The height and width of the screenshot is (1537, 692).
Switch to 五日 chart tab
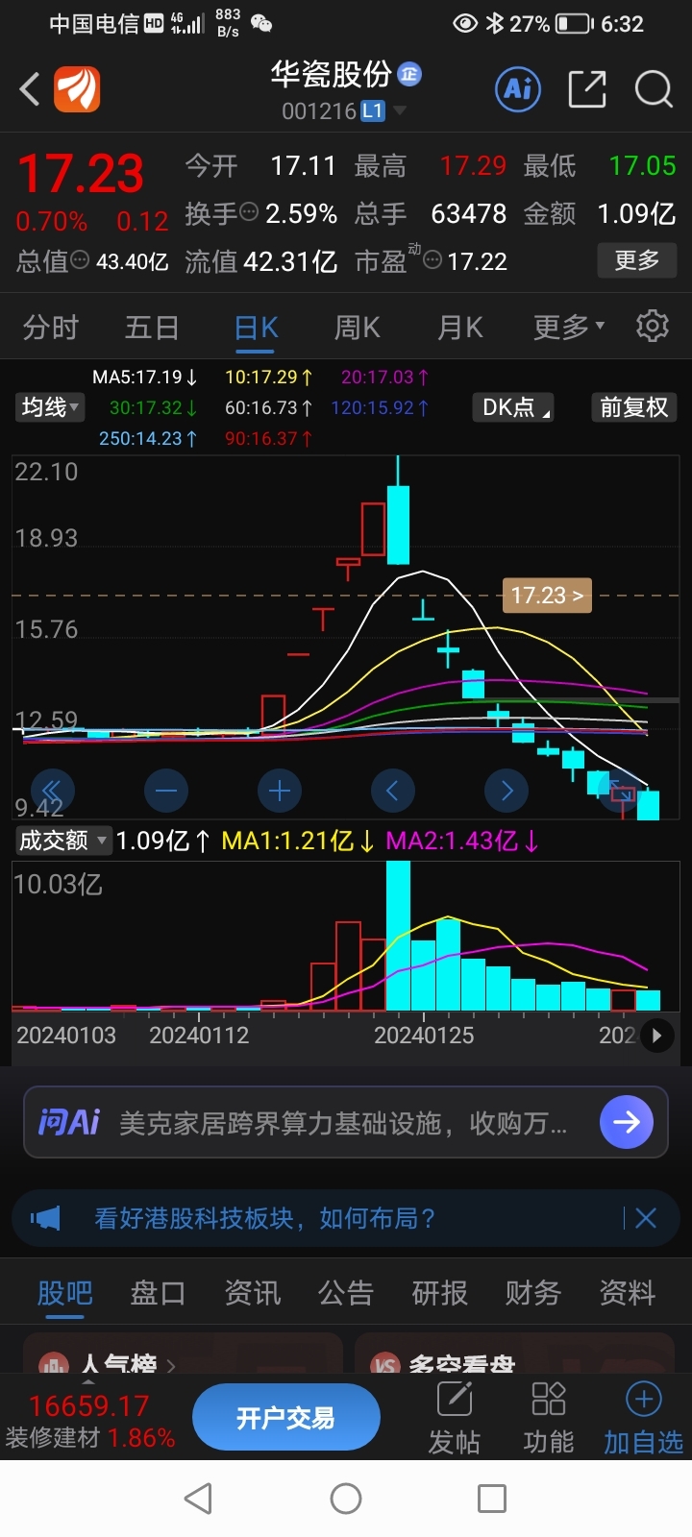[x=152, y=328]
